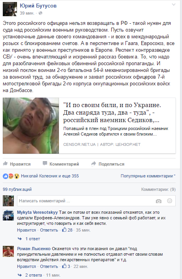182x279 pixels.
Task: Open the reaction emoji icons list
Action: 11,176
